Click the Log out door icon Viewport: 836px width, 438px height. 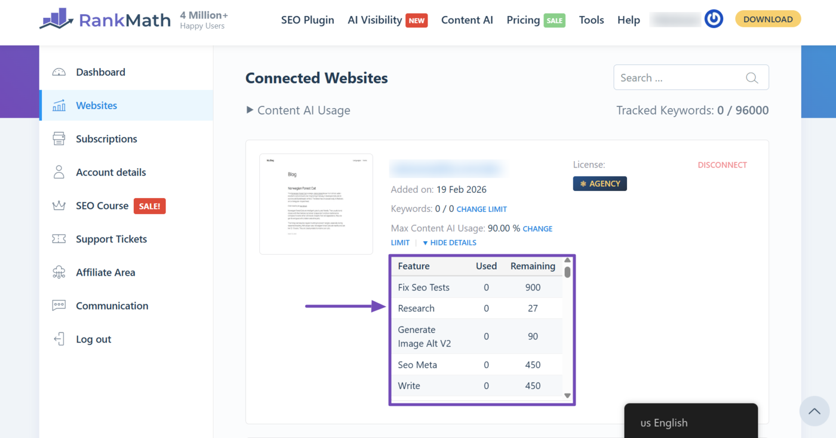click(x=59, y=340)
